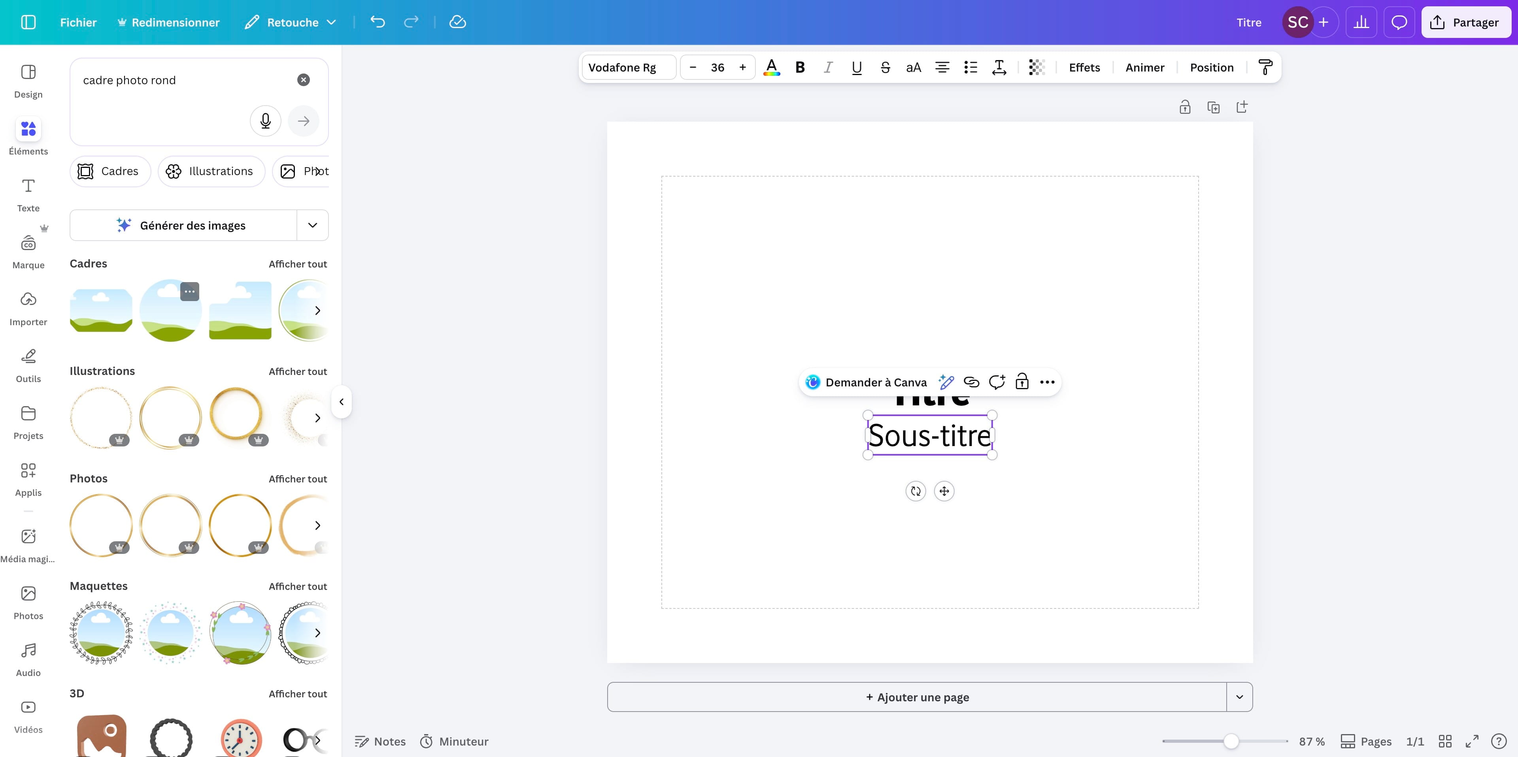
Task: Show all 3D results
Action: click(x=298, y=694)
